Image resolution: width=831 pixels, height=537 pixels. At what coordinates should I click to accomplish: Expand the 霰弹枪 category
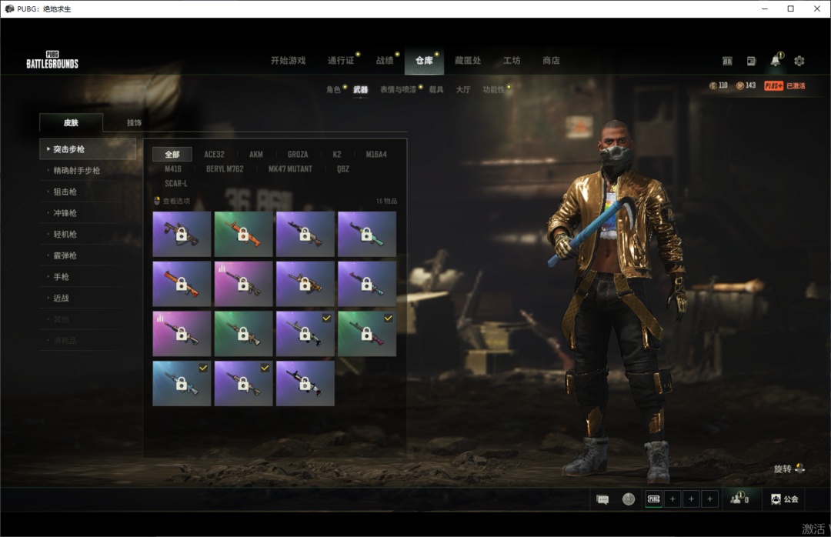(88, 255)
